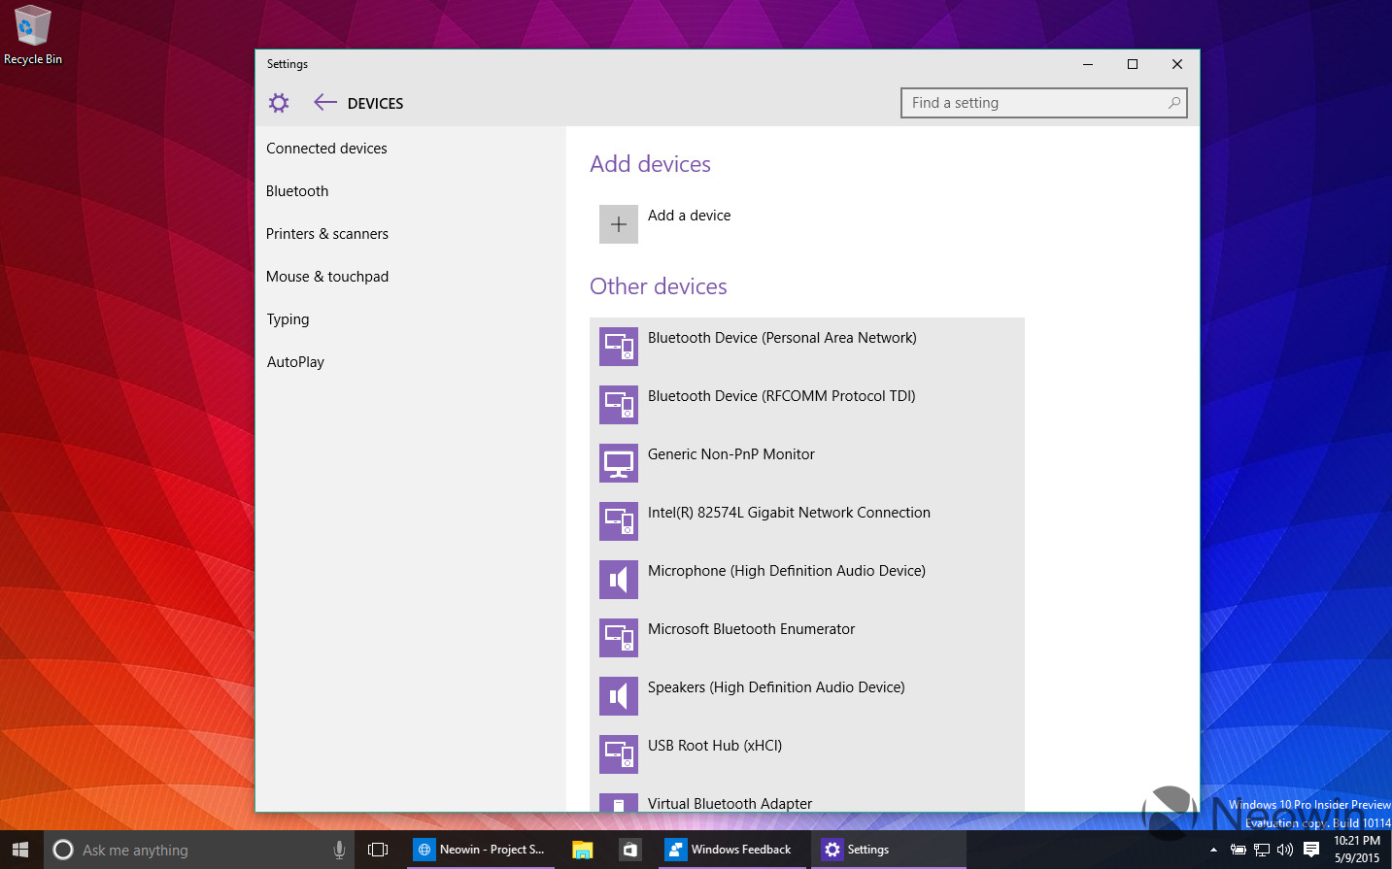Open the Recycle Bin desktop icon

point(32,36)
